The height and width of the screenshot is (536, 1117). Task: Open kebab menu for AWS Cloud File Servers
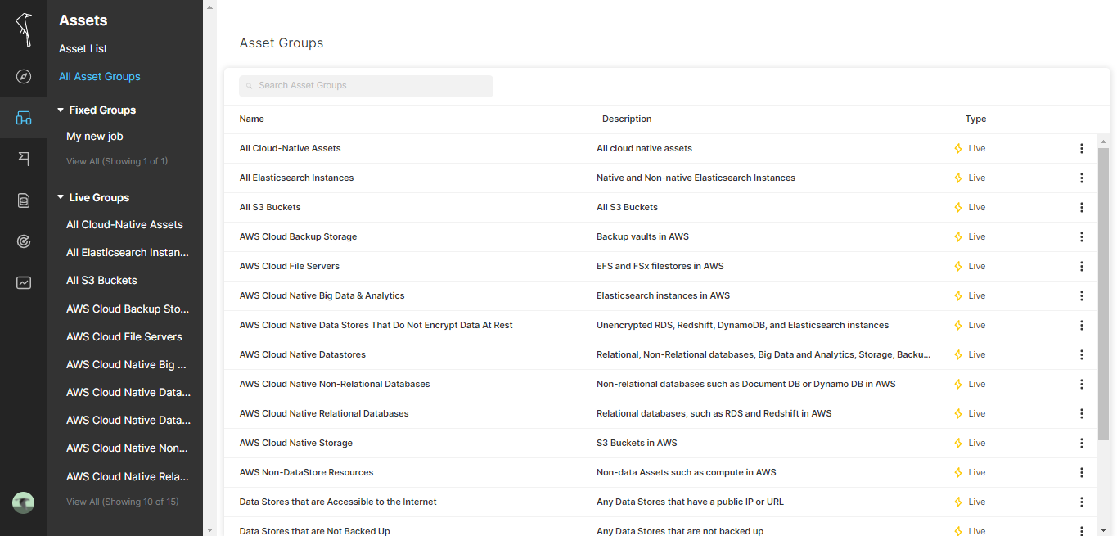(x=1082, y=266)
